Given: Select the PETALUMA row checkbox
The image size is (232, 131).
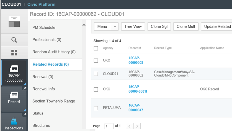Looking at the screenshot, I should point(96,108).
